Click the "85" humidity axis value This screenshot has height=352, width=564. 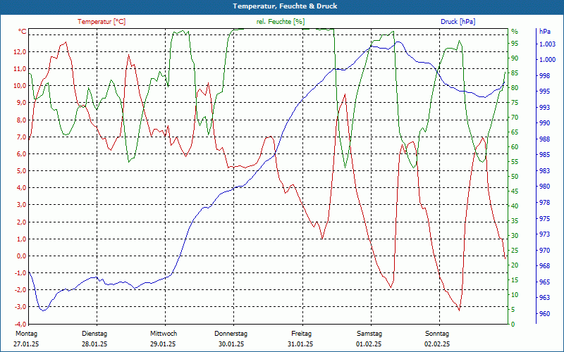coord(515,73)
